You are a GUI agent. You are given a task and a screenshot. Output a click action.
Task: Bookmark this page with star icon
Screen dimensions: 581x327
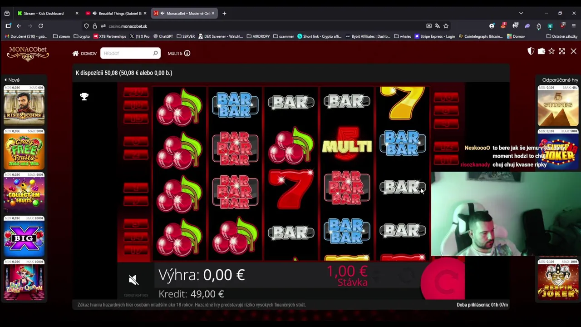446,26
